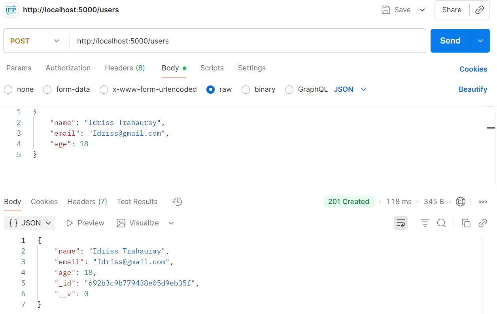The image size is (497, 314).
Task: Click the globe network info icon
Action: pos(461,202)
